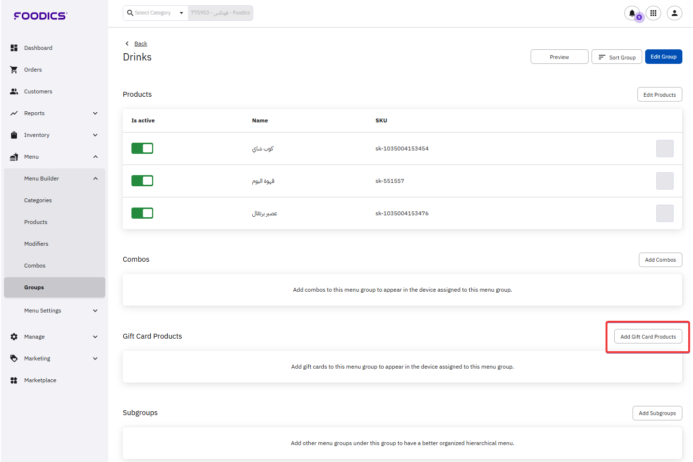693x462 pixels.
Task: Click Add Gift Card Products button
Action: pos(648,337)
